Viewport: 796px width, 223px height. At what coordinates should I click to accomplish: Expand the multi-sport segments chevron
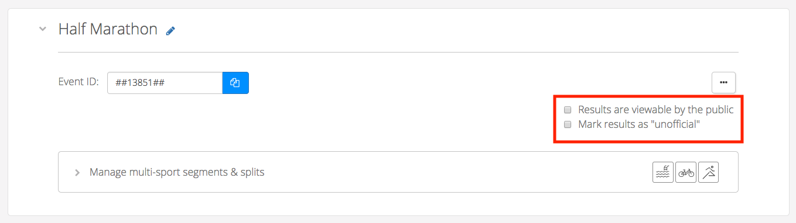pyautogui.click(x=77, y=173)
